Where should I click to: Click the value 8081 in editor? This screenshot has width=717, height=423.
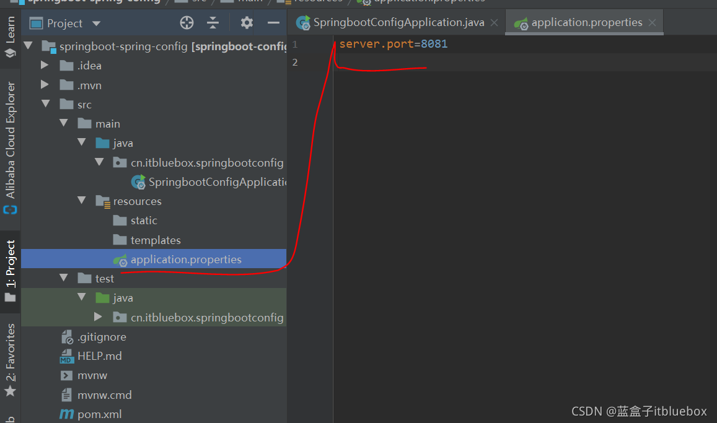tap(434, 44)
